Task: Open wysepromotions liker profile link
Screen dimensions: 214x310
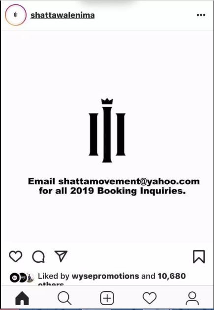Action: [x=105, y=276]
